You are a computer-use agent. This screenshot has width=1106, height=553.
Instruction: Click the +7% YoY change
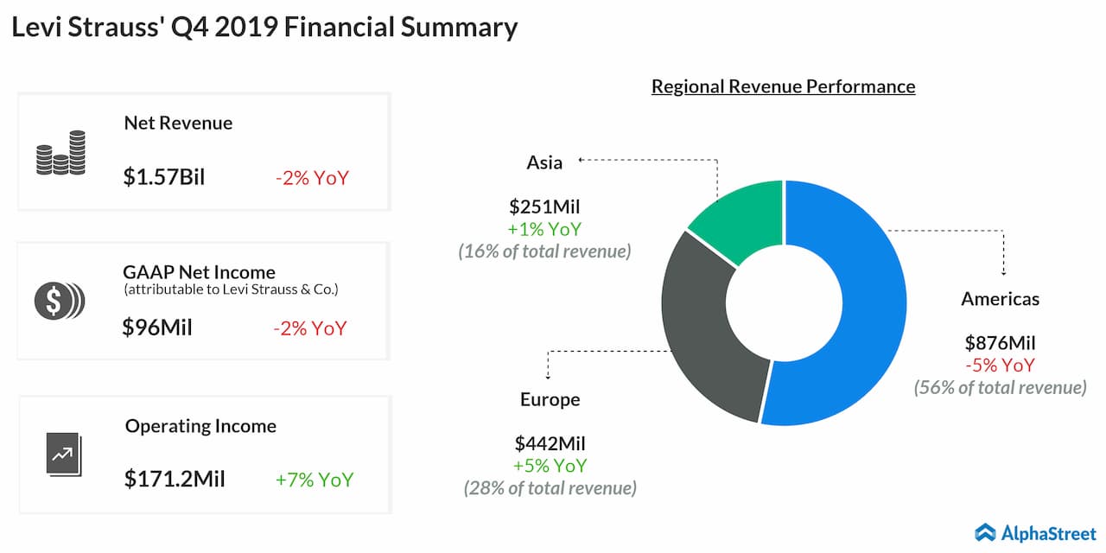[315, 480]
